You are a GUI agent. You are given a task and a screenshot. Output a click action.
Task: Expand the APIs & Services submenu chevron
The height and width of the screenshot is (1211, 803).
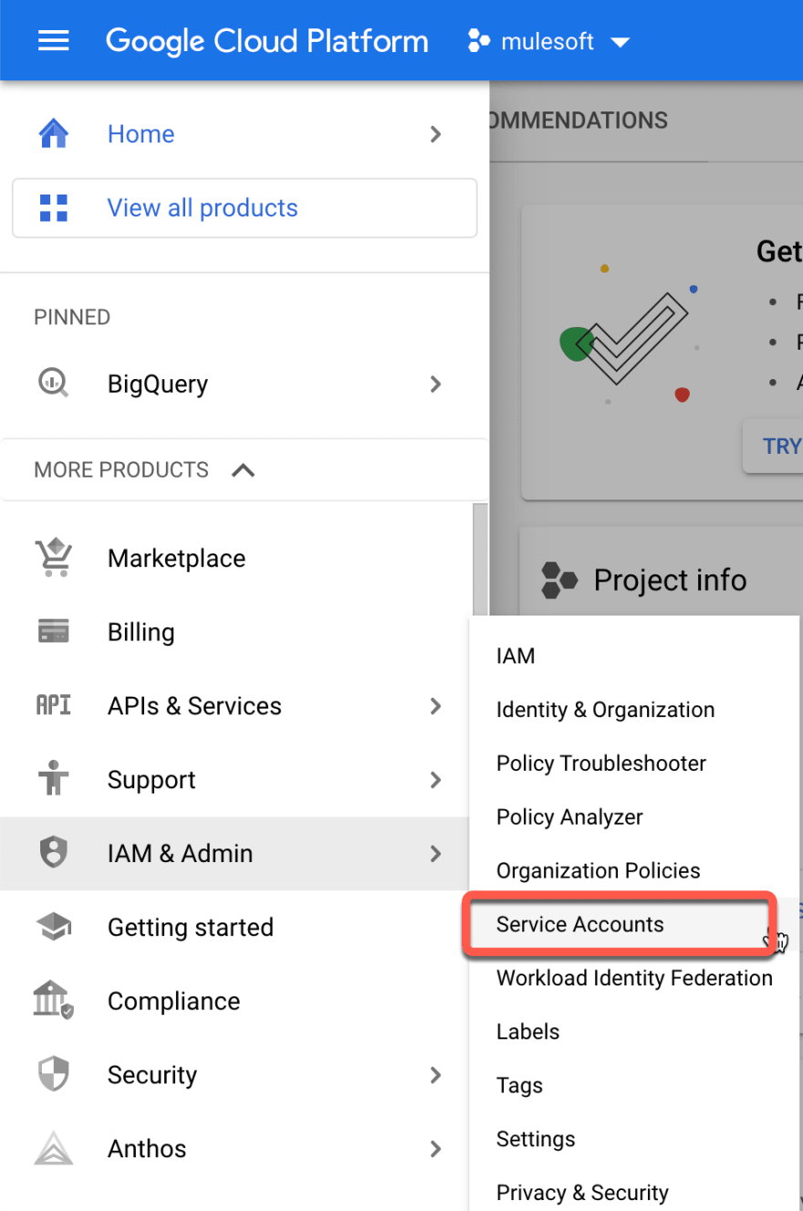tap(435, 706)
